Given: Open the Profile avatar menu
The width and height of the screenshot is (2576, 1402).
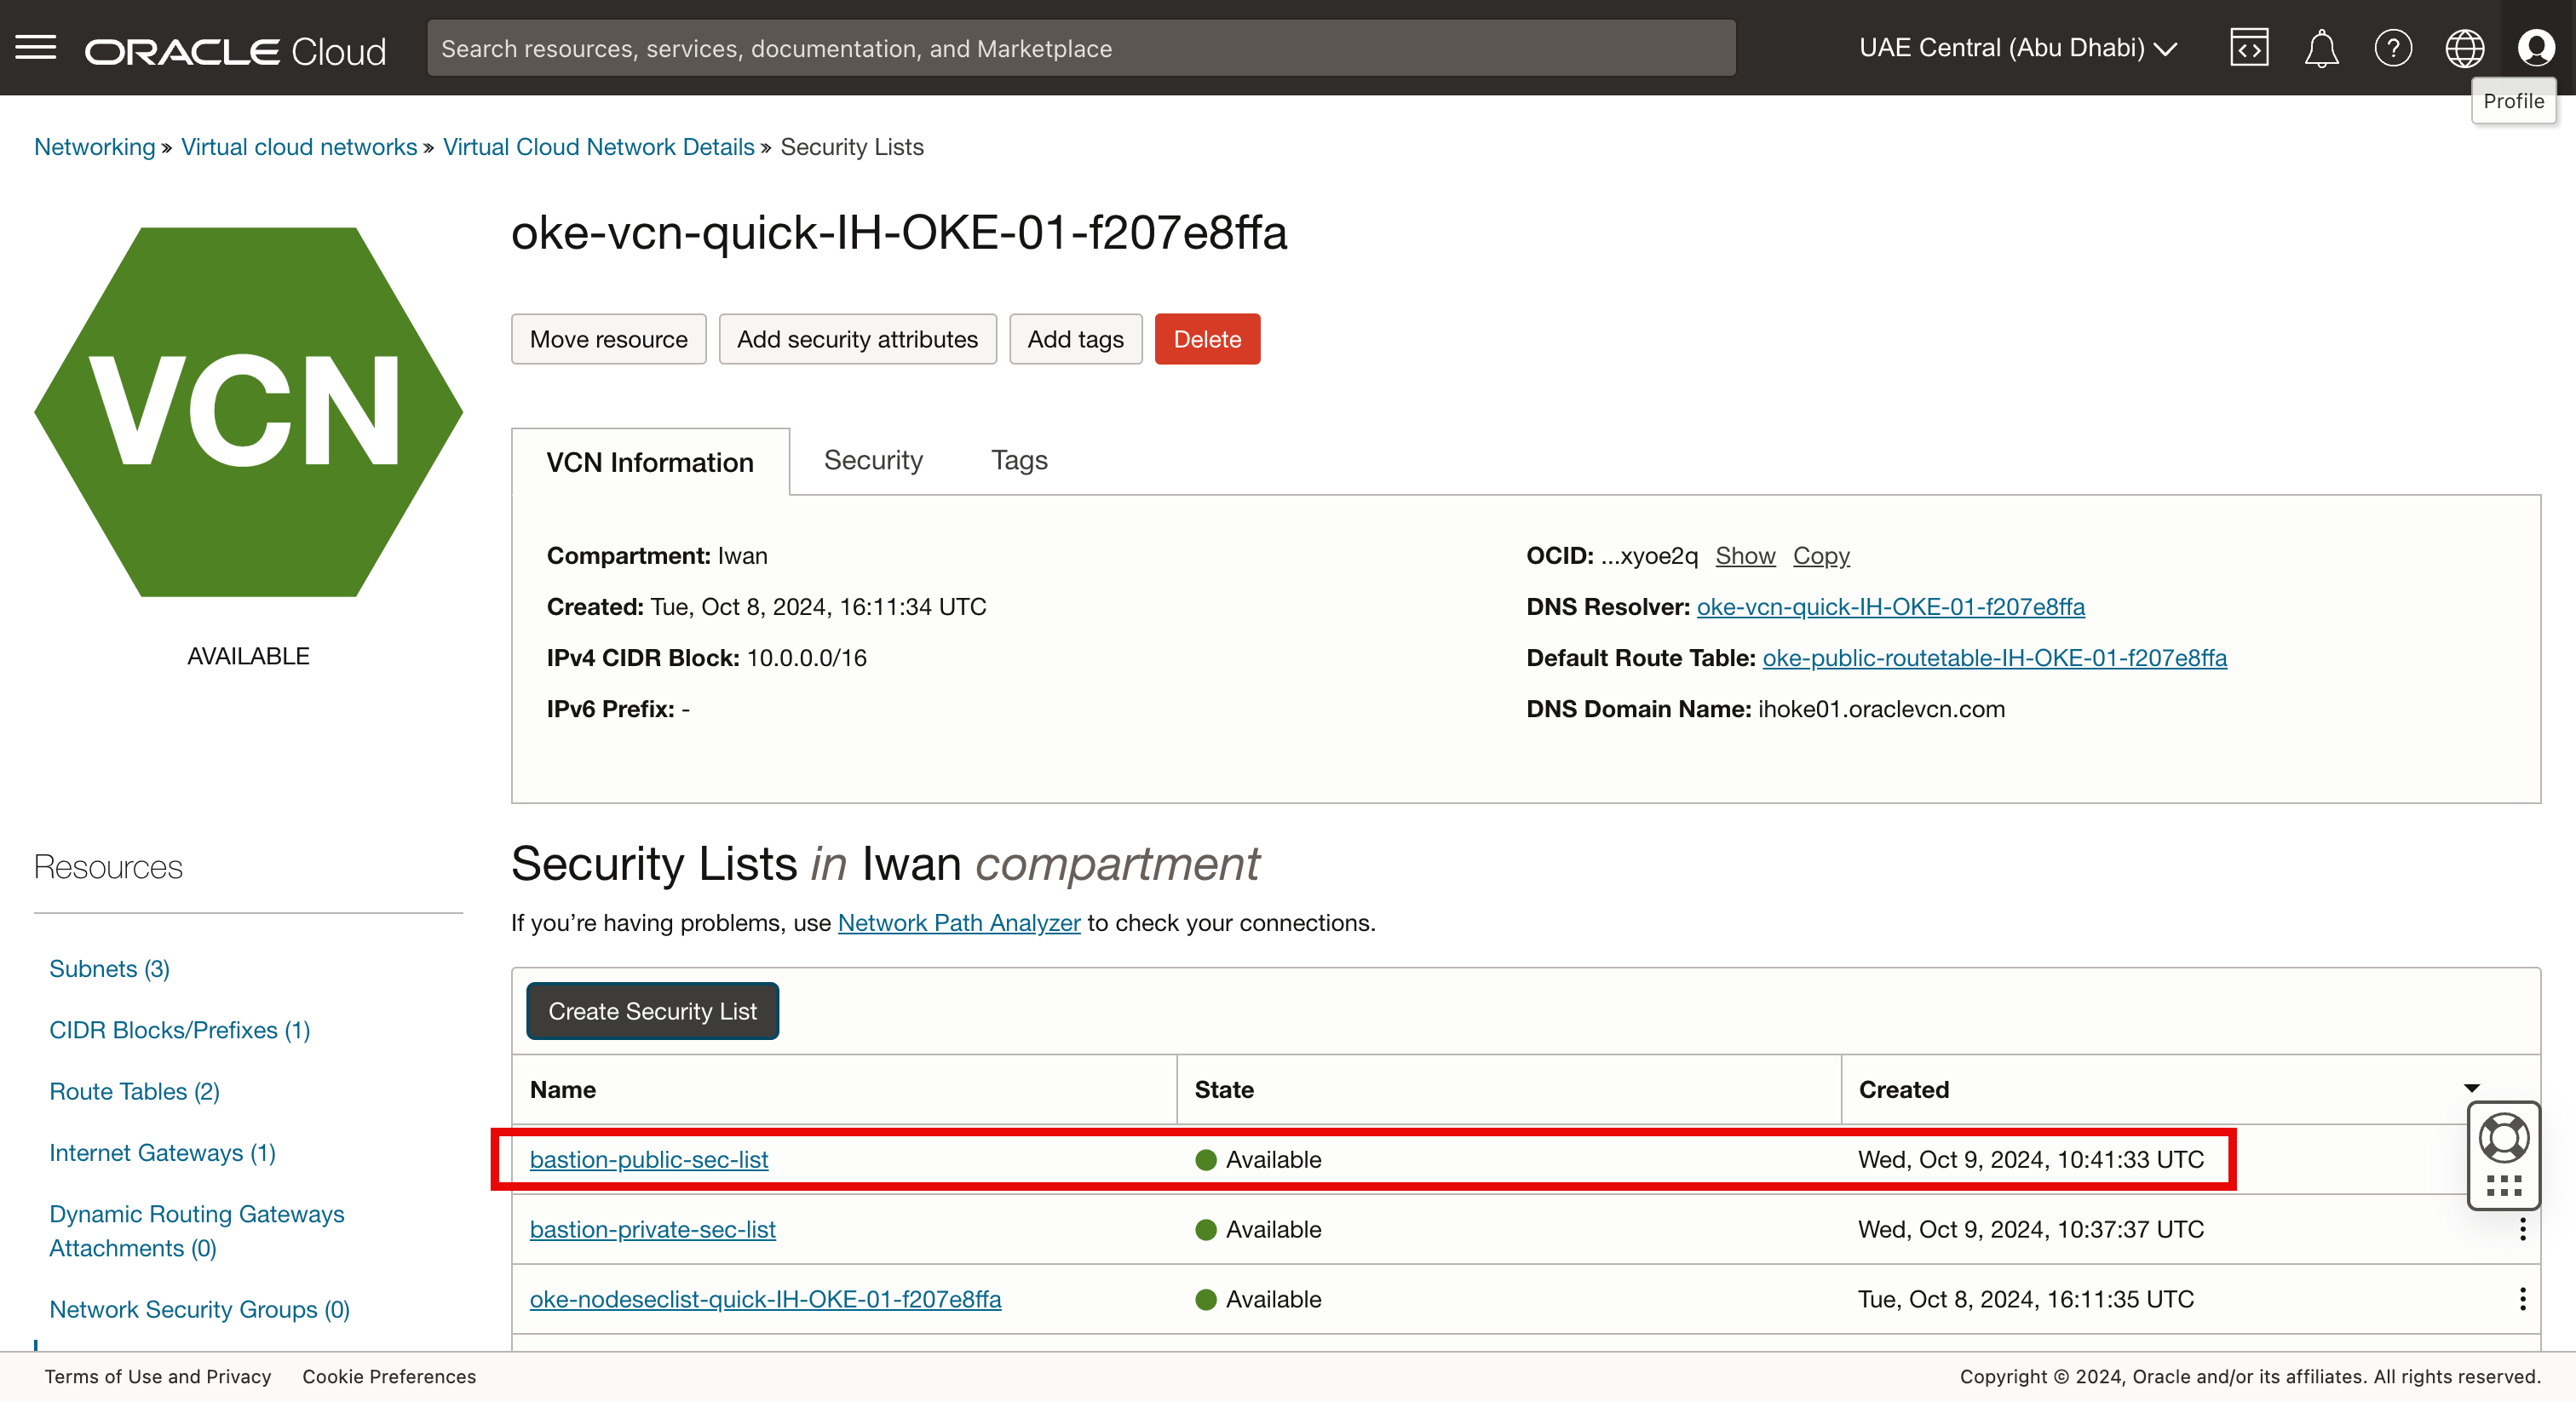Looking at the screenshot, I should coord(2535,47).
